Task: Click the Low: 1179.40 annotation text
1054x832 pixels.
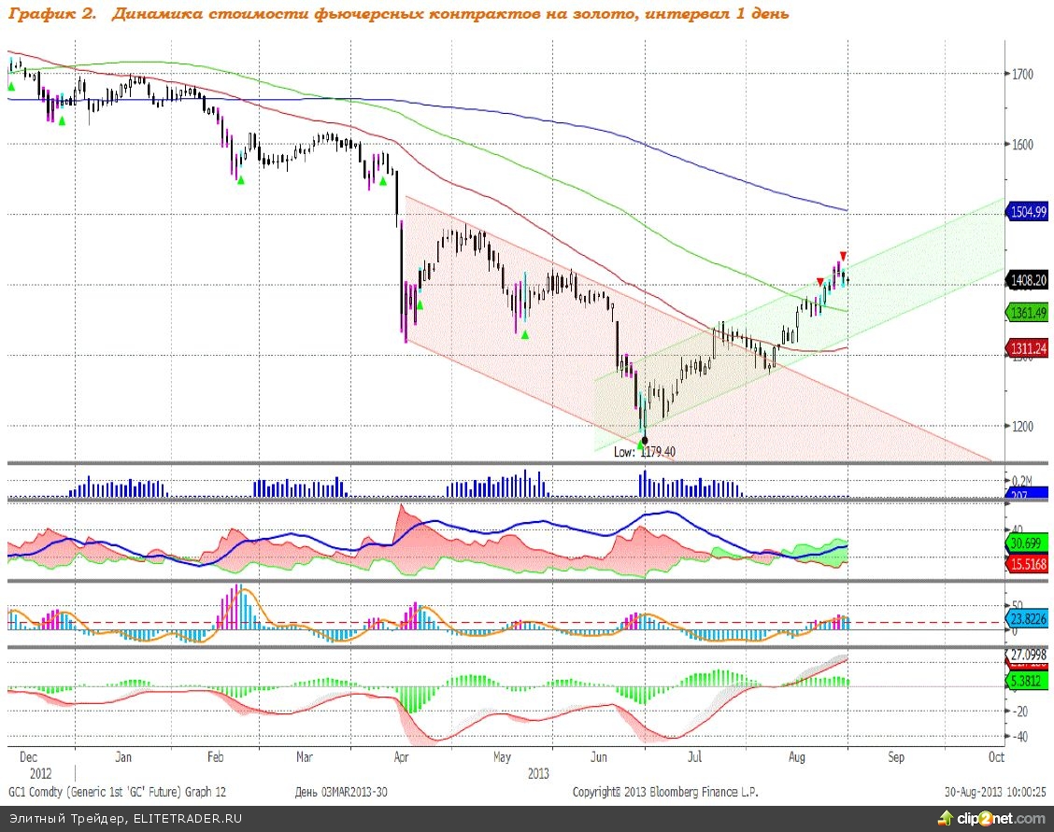Action: pyautogui.click(x=645, y=452)
